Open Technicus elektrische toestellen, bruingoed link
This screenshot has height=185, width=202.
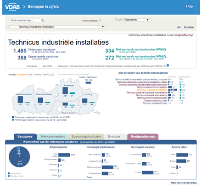tap(141, 79)
